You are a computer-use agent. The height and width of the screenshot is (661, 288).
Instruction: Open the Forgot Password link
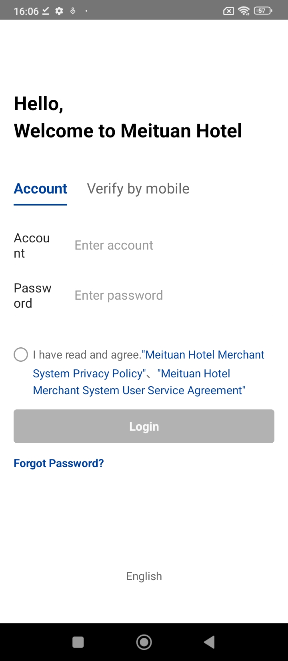point(59,464)
